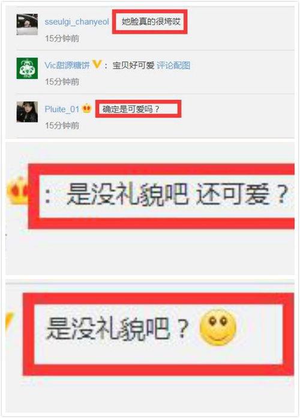
Task: Open the green Vic甜源糖饼 avatar
Action: [x=27, y=68]
